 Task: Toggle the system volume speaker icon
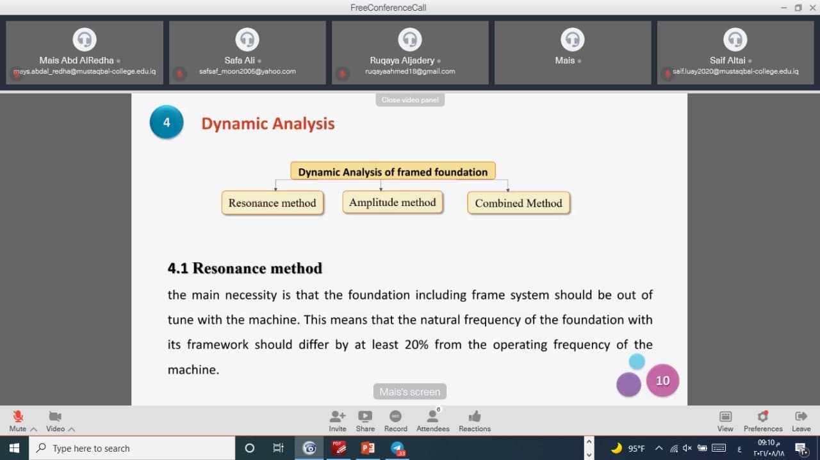687,448
